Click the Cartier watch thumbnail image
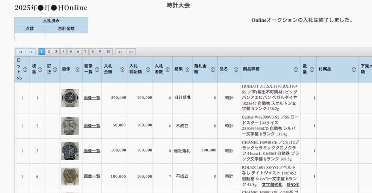The image size is (372, 193). [x=70, y=126]
